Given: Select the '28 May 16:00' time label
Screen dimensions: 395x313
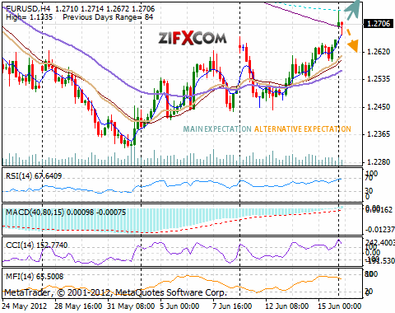Looking at the screenshot, I should [78, 306].
